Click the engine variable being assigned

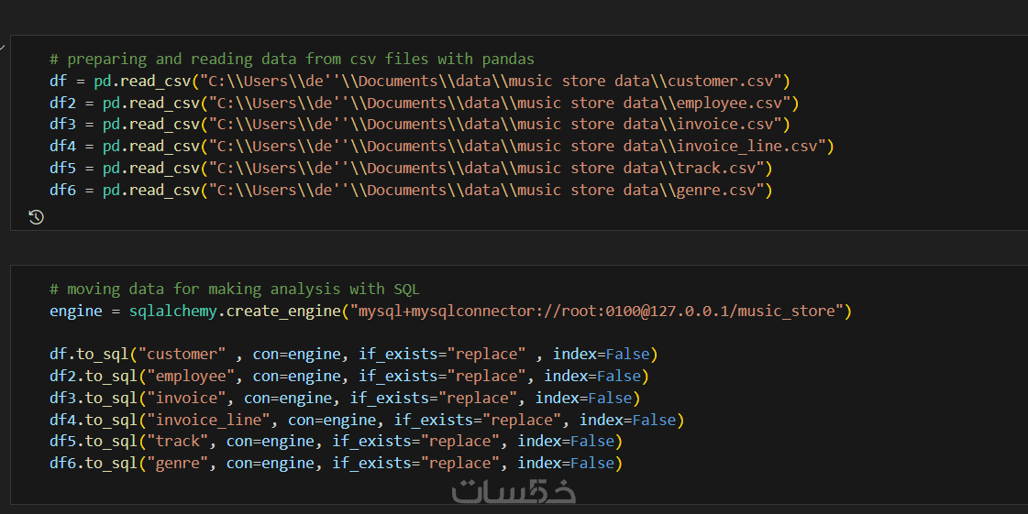click(76, 311)
